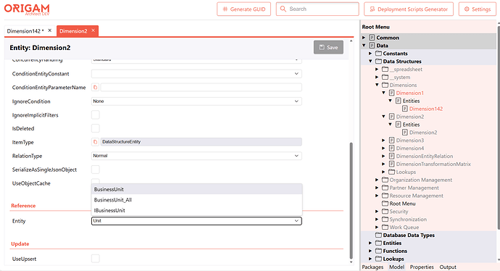Open ConditionEntityConstant dropdown
The height and width of the screenshot is (271, 500).
[196, 74]
